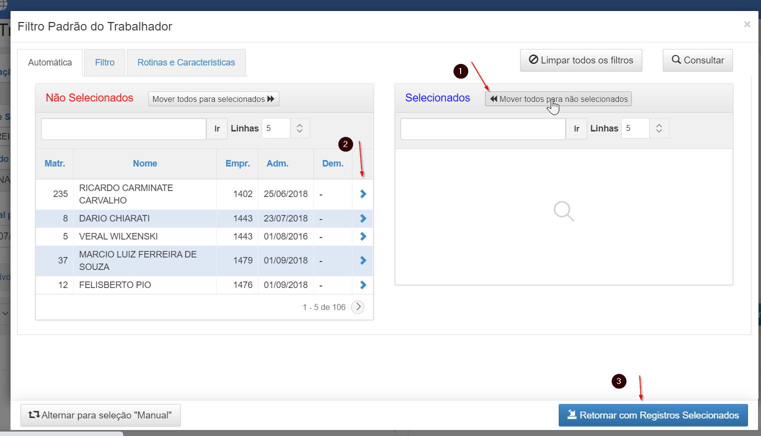Viewport: 761px width, 436px height.
Task: Select the FELISBERTO PIO name cell
Action: click(145, 285)
